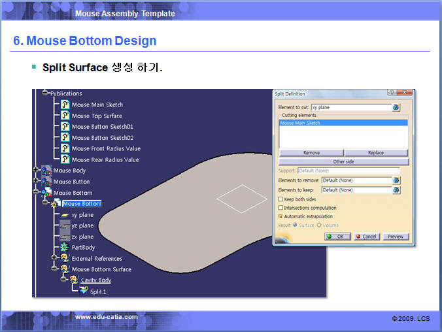The image size is (442, 332).
Task: Check the Intersections computation option
Action: (x=281, y=208)
